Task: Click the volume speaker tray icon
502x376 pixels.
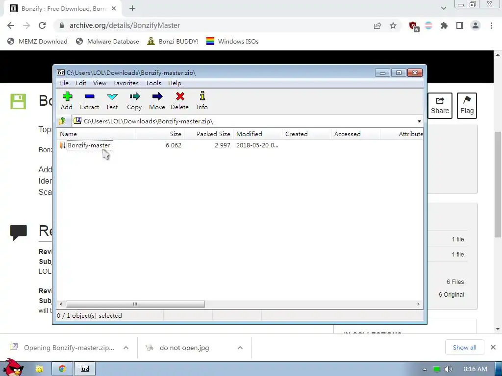Action: 448,369
